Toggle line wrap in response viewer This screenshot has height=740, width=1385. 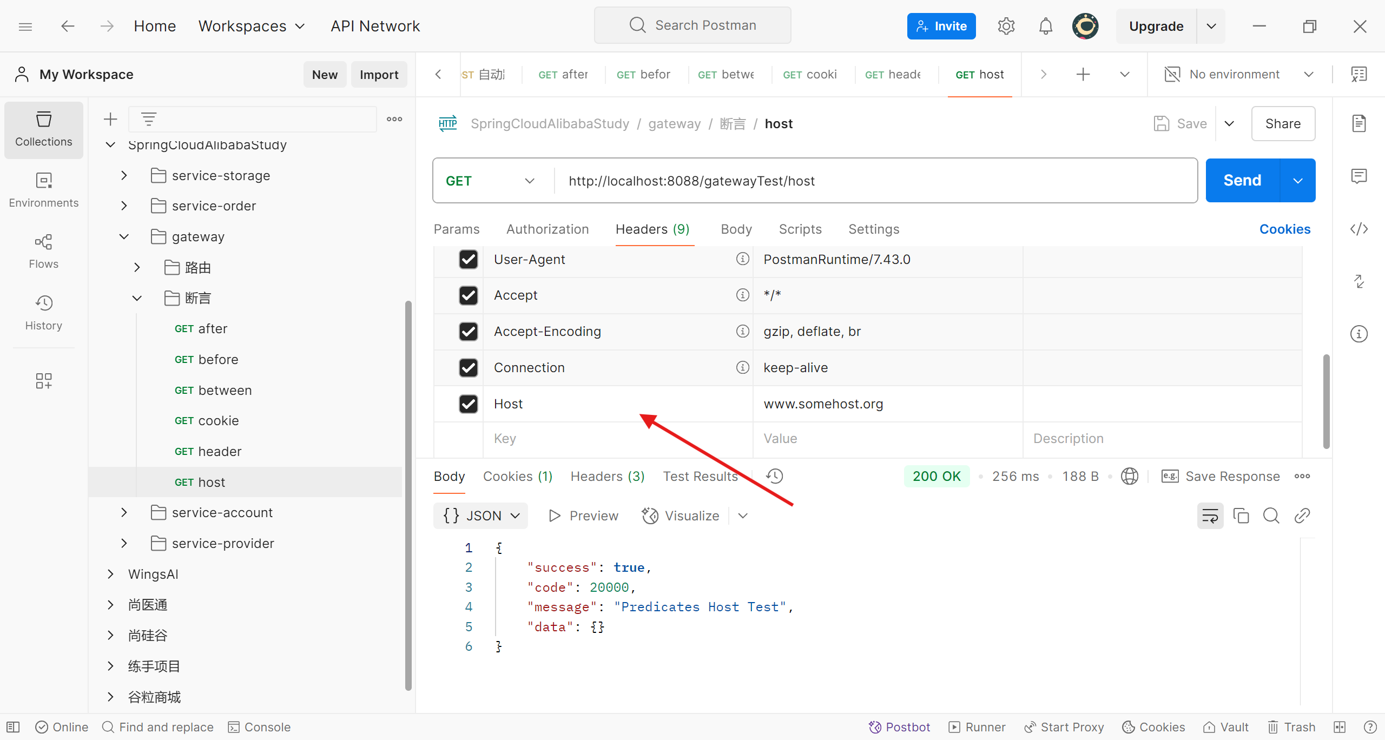1210,516
